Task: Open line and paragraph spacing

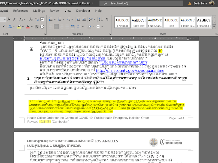Action: (79, 26)
